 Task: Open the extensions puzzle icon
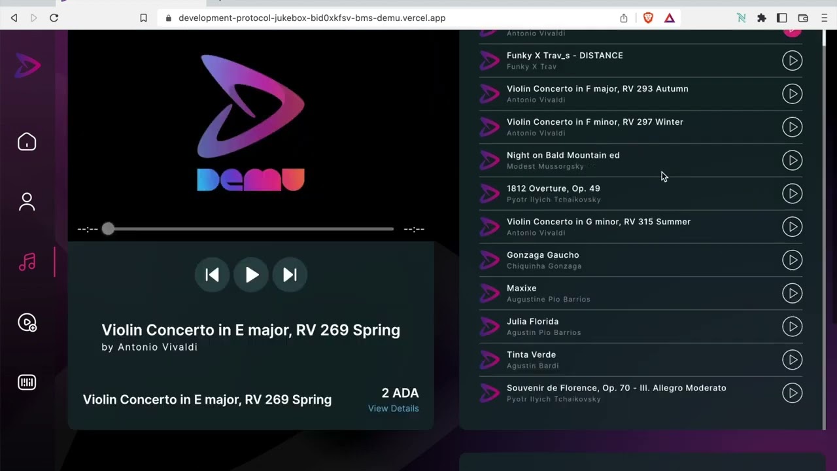(x=762, y=18)
